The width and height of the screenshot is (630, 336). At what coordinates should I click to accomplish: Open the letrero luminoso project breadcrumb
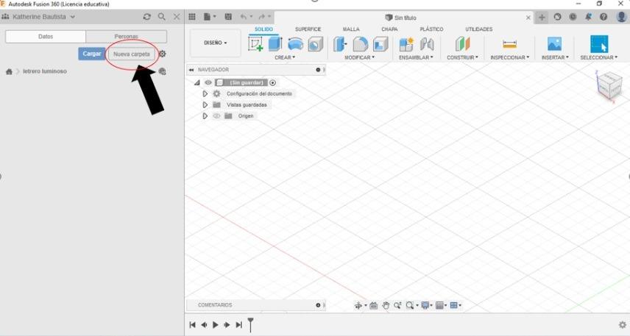tap(45, 71)
